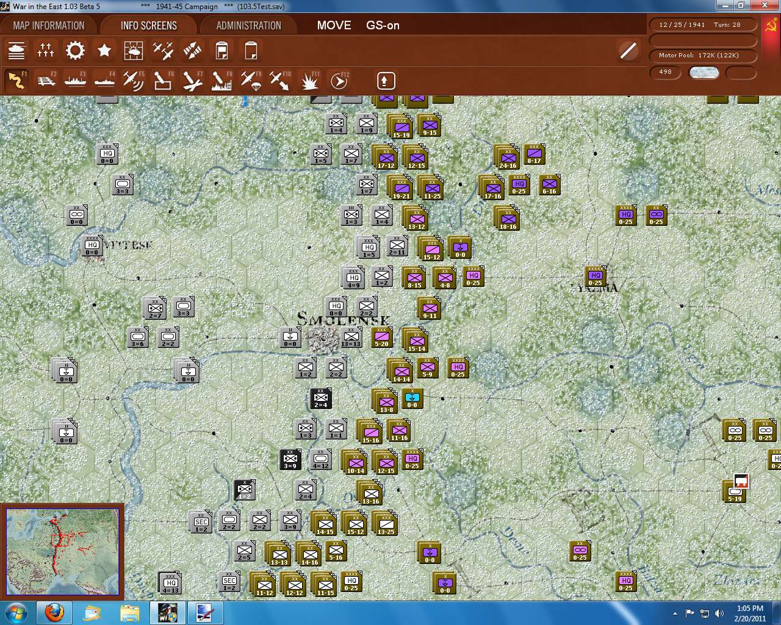The width and height of the screenshot is (781, 625).
Task: Switch to the Info Screens tab
Action: pyautogui.click(x=149, y=26)
